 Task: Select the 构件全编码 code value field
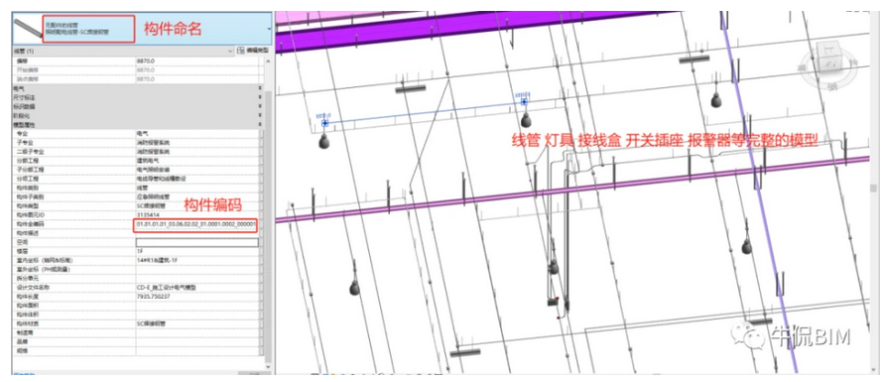click(194, 225)
